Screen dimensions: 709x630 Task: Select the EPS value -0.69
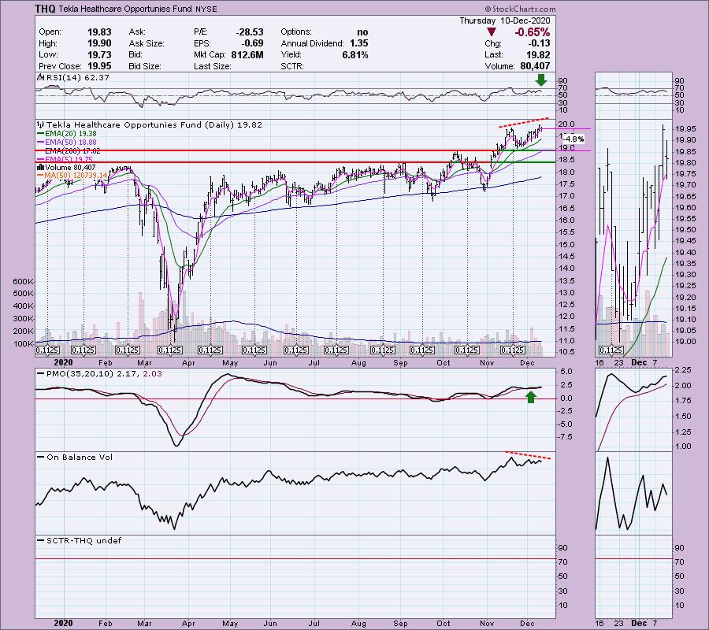(x=252, y=43)
